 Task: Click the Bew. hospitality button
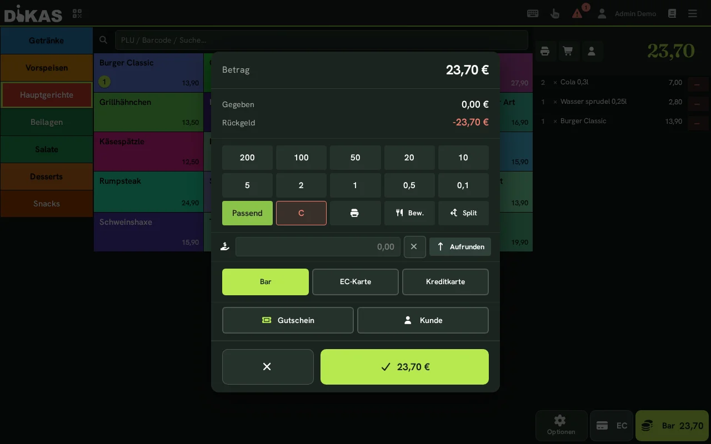point(409,213)
